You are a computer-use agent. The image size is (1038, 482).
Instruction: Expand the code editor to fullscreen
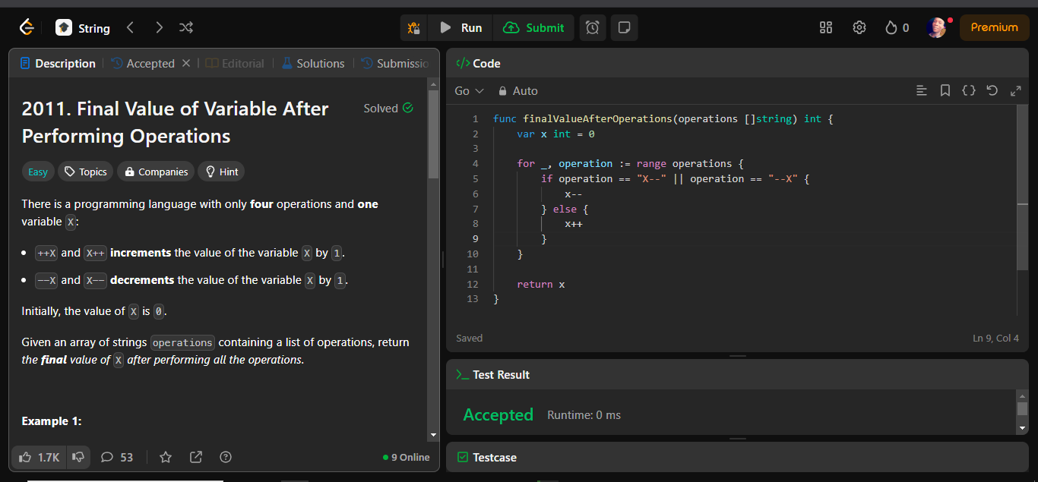tap(1015, 90)
